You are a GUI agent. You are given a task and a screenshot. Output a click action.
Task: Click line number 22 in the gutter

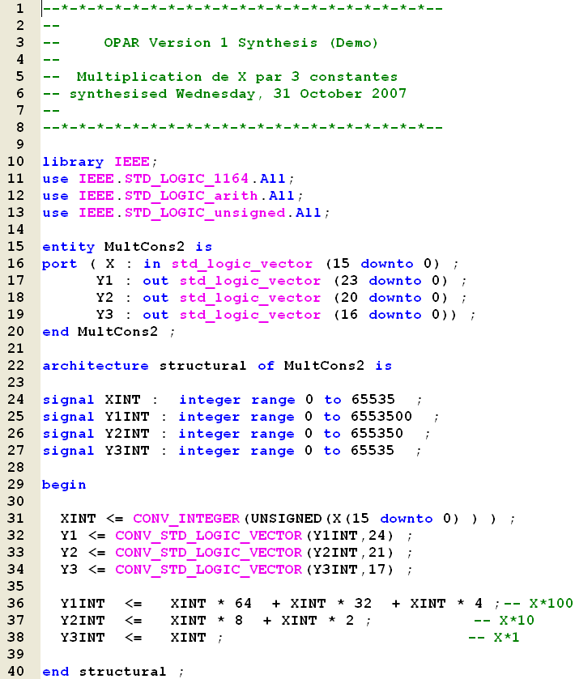[15, 365]
